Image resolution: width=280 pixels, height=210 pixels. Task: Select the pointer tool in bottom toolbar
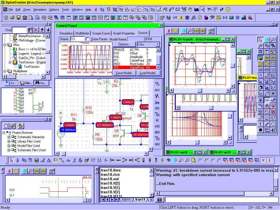[11, 160]
